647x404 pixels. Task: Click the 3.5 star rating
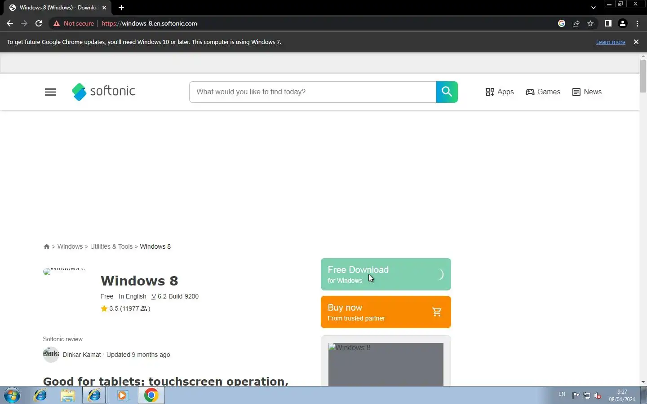point(109,308)
